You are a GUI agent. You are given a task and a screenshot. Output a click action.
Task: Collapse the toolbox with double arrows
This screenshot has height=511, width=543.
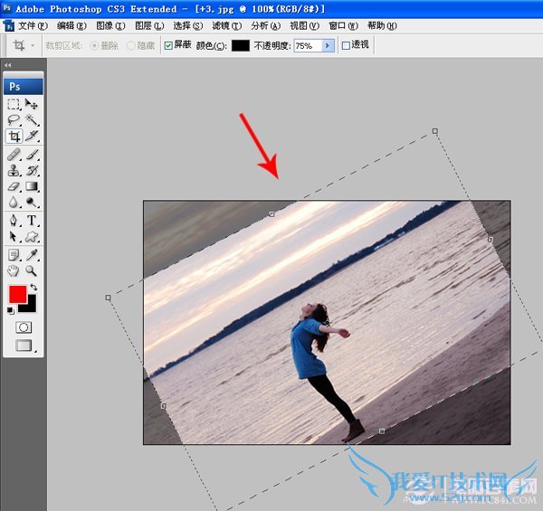[x=7, y=65]
